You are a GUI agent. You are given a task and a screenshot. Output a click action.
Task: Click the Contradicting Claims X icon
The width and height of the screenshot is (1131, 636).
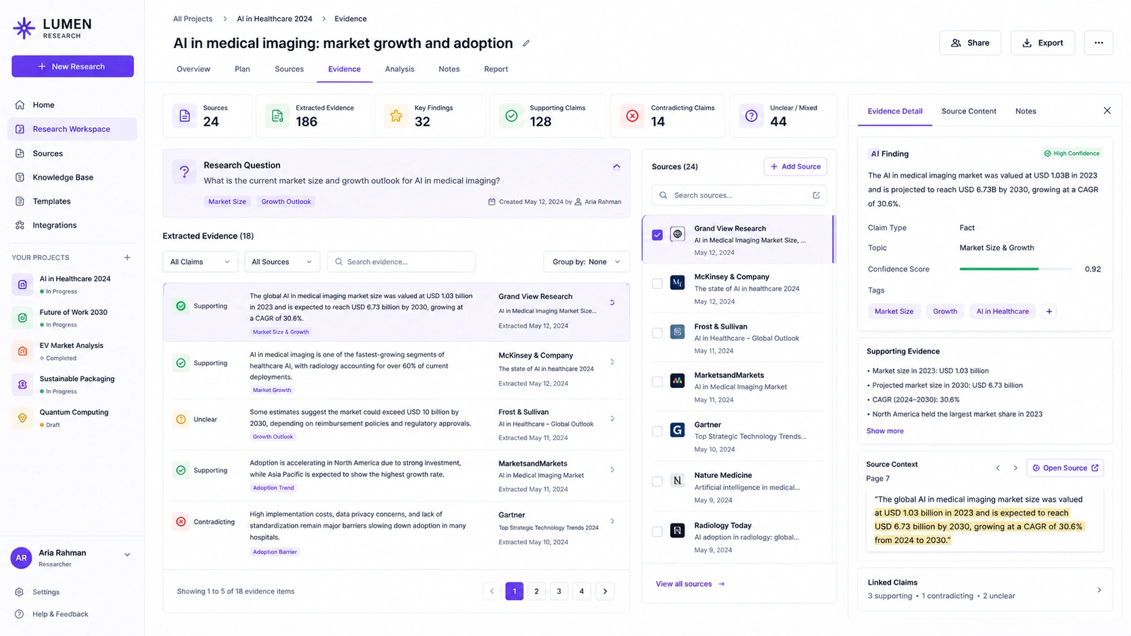pos(632,116)
